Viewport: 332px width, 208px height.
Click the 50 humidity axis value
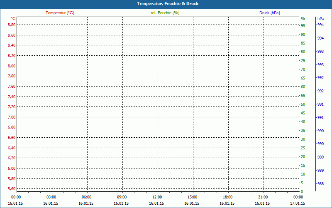303,104
